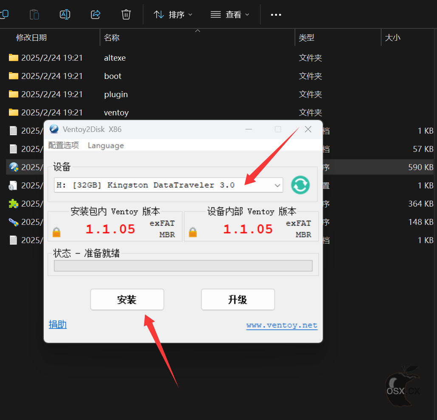Open the www.ventoy.net link
This screenshot has width=437, height=420.
coord(282,325)
